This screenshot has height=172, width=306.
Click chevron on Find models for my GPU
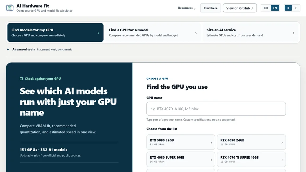98,33
